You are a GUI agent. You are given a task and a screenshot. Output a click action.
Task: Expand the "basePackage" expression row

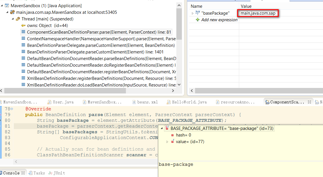pyautogui.click(x=193, y=13)
